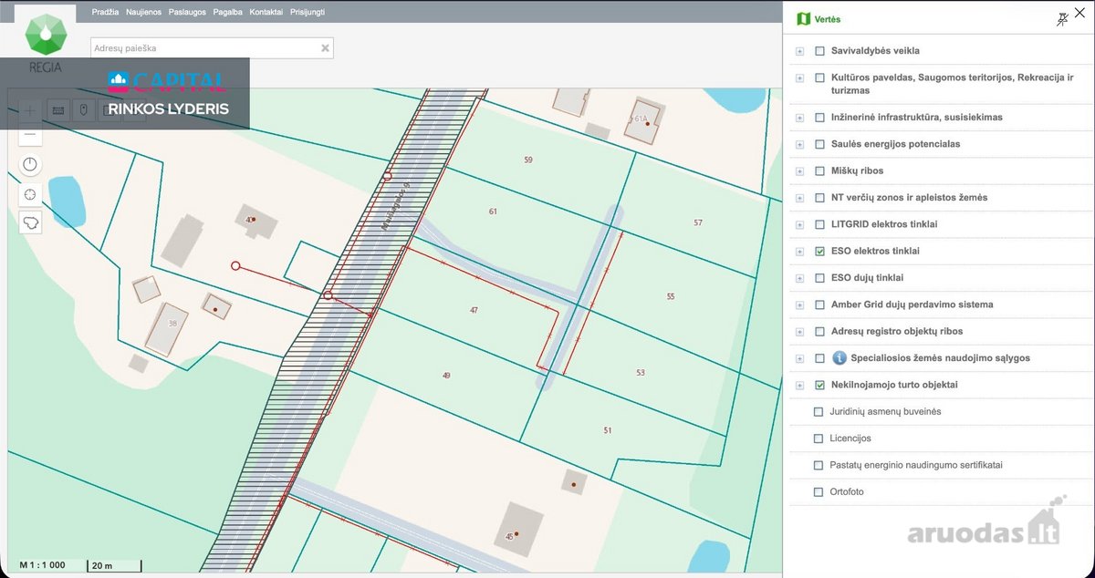Expand Savivaldybės veikla group

coord(799,52)
